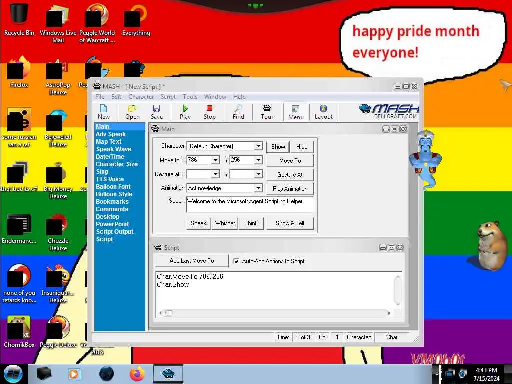The width and height of the screenshot is (512, 384).
Task: Select TTS Voice in the sidebar
Action: click(x=109, y=179)
